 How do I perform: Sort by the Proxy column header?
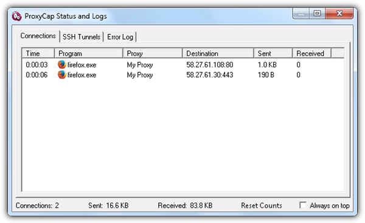click(153, 53)
